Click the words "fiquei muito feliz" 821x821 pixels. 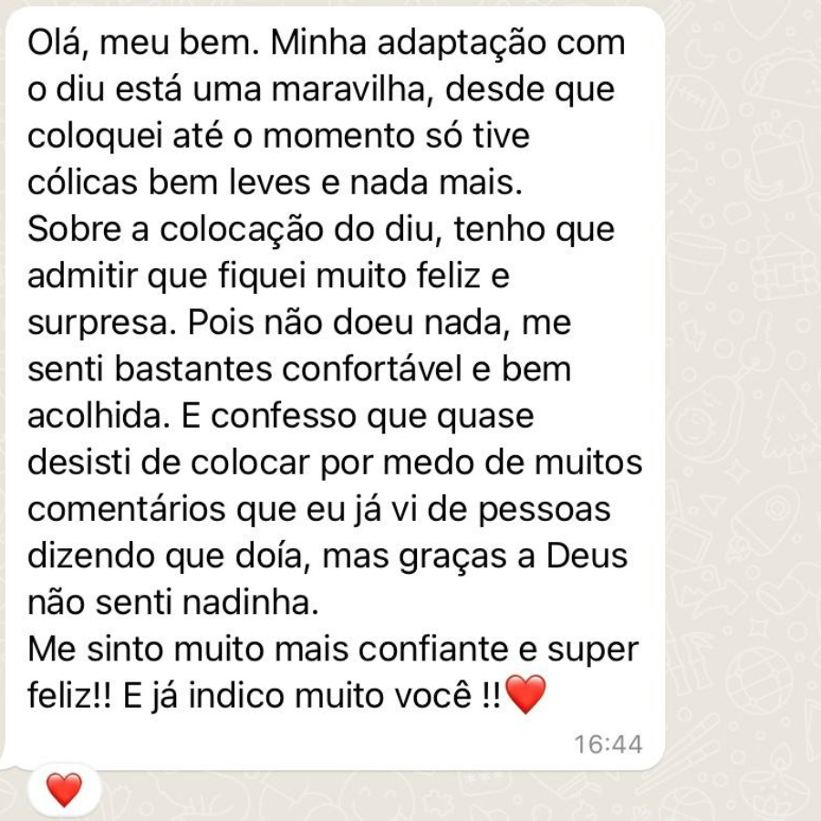point(349,275)
